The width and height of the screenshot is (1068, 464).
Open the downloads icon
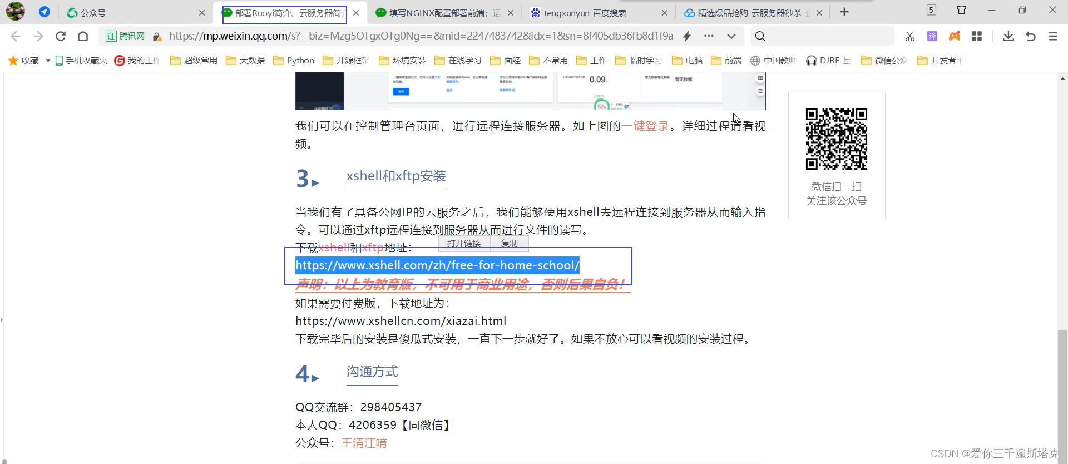click(1008, 36)
